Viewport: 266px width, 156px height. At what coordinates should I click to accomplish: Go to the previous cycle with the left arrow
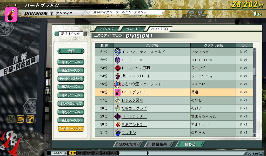pyautogui.click(x=56, y=34)
